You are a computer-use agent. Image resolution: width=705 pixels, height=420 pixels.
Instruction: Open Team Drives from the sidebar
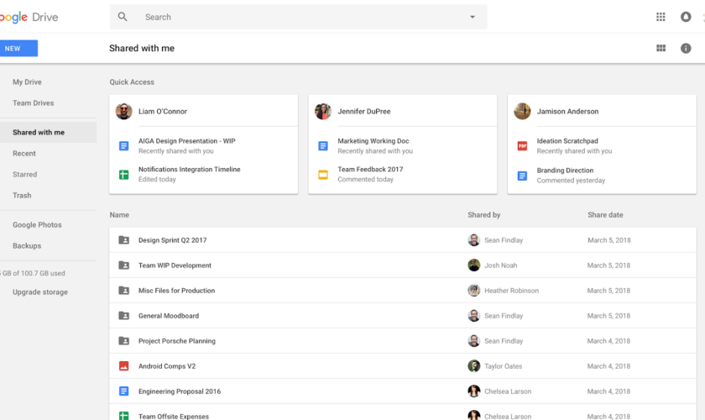tap(34, 103)
